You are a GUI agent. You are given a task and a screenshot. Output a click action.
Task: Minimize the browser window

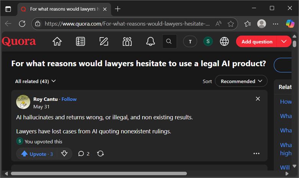(x=254, y=8)
